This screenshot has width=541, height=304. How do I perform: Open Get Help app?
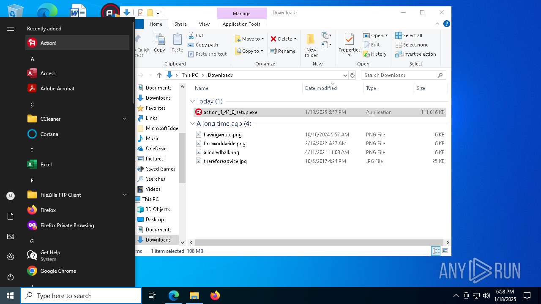[77, 255]
